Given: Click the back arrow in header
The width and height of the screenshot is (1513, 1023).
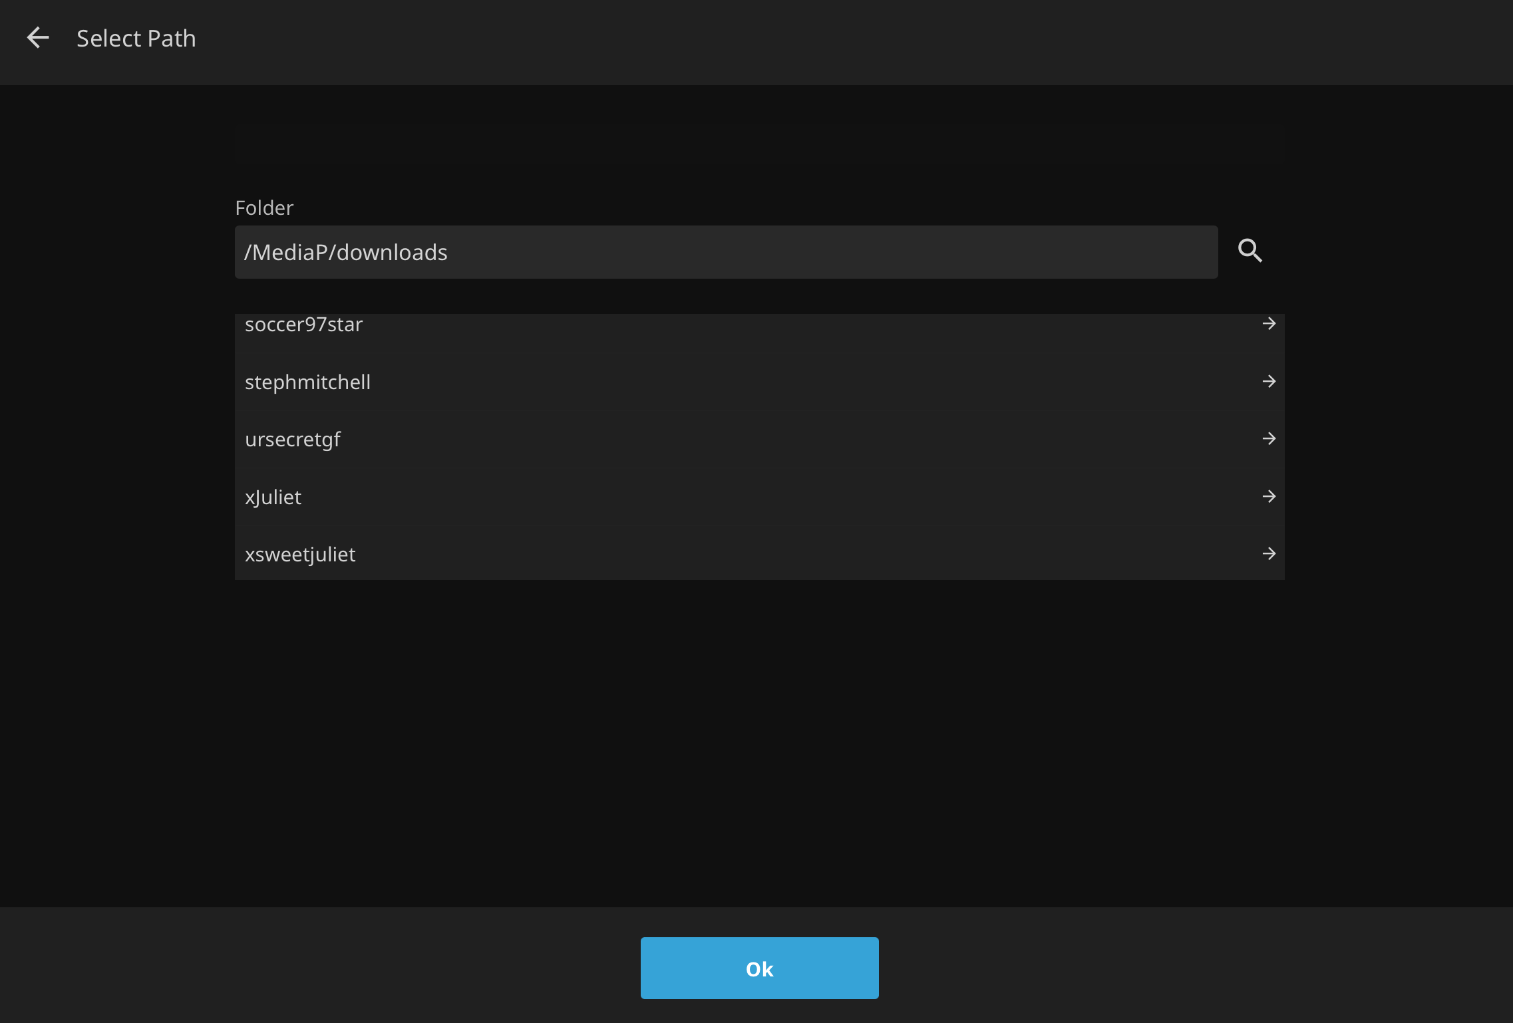Looking at the screenshot, I should click(38, 38).
